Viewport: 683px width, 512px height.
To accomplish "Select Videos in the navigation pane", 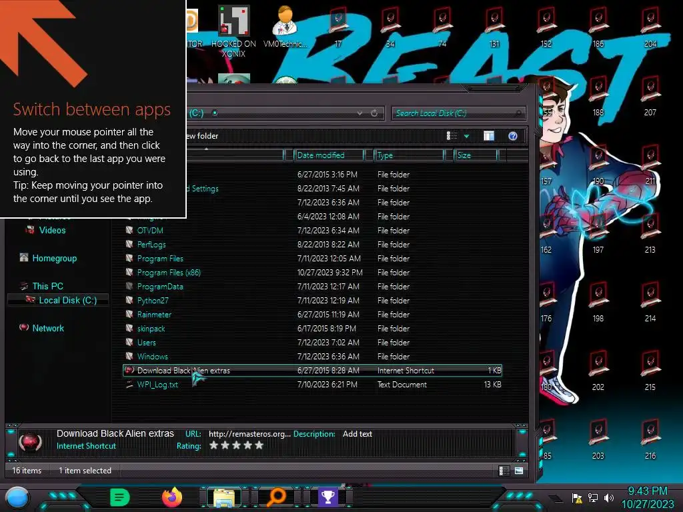I will [x=52, y=230].
